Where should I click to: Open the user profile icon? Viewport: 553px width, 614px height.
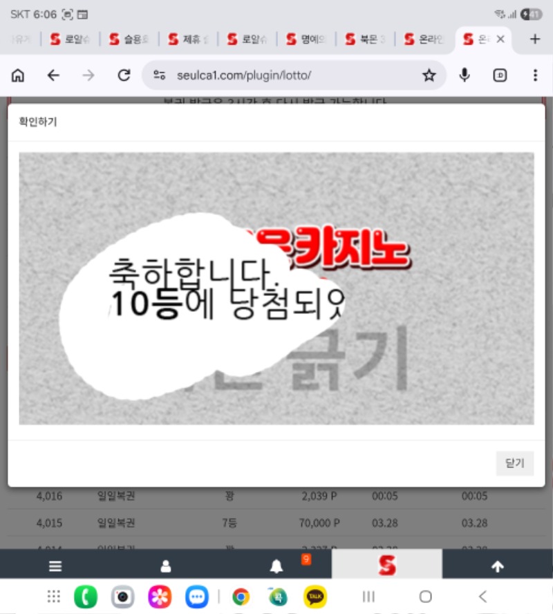166,566
